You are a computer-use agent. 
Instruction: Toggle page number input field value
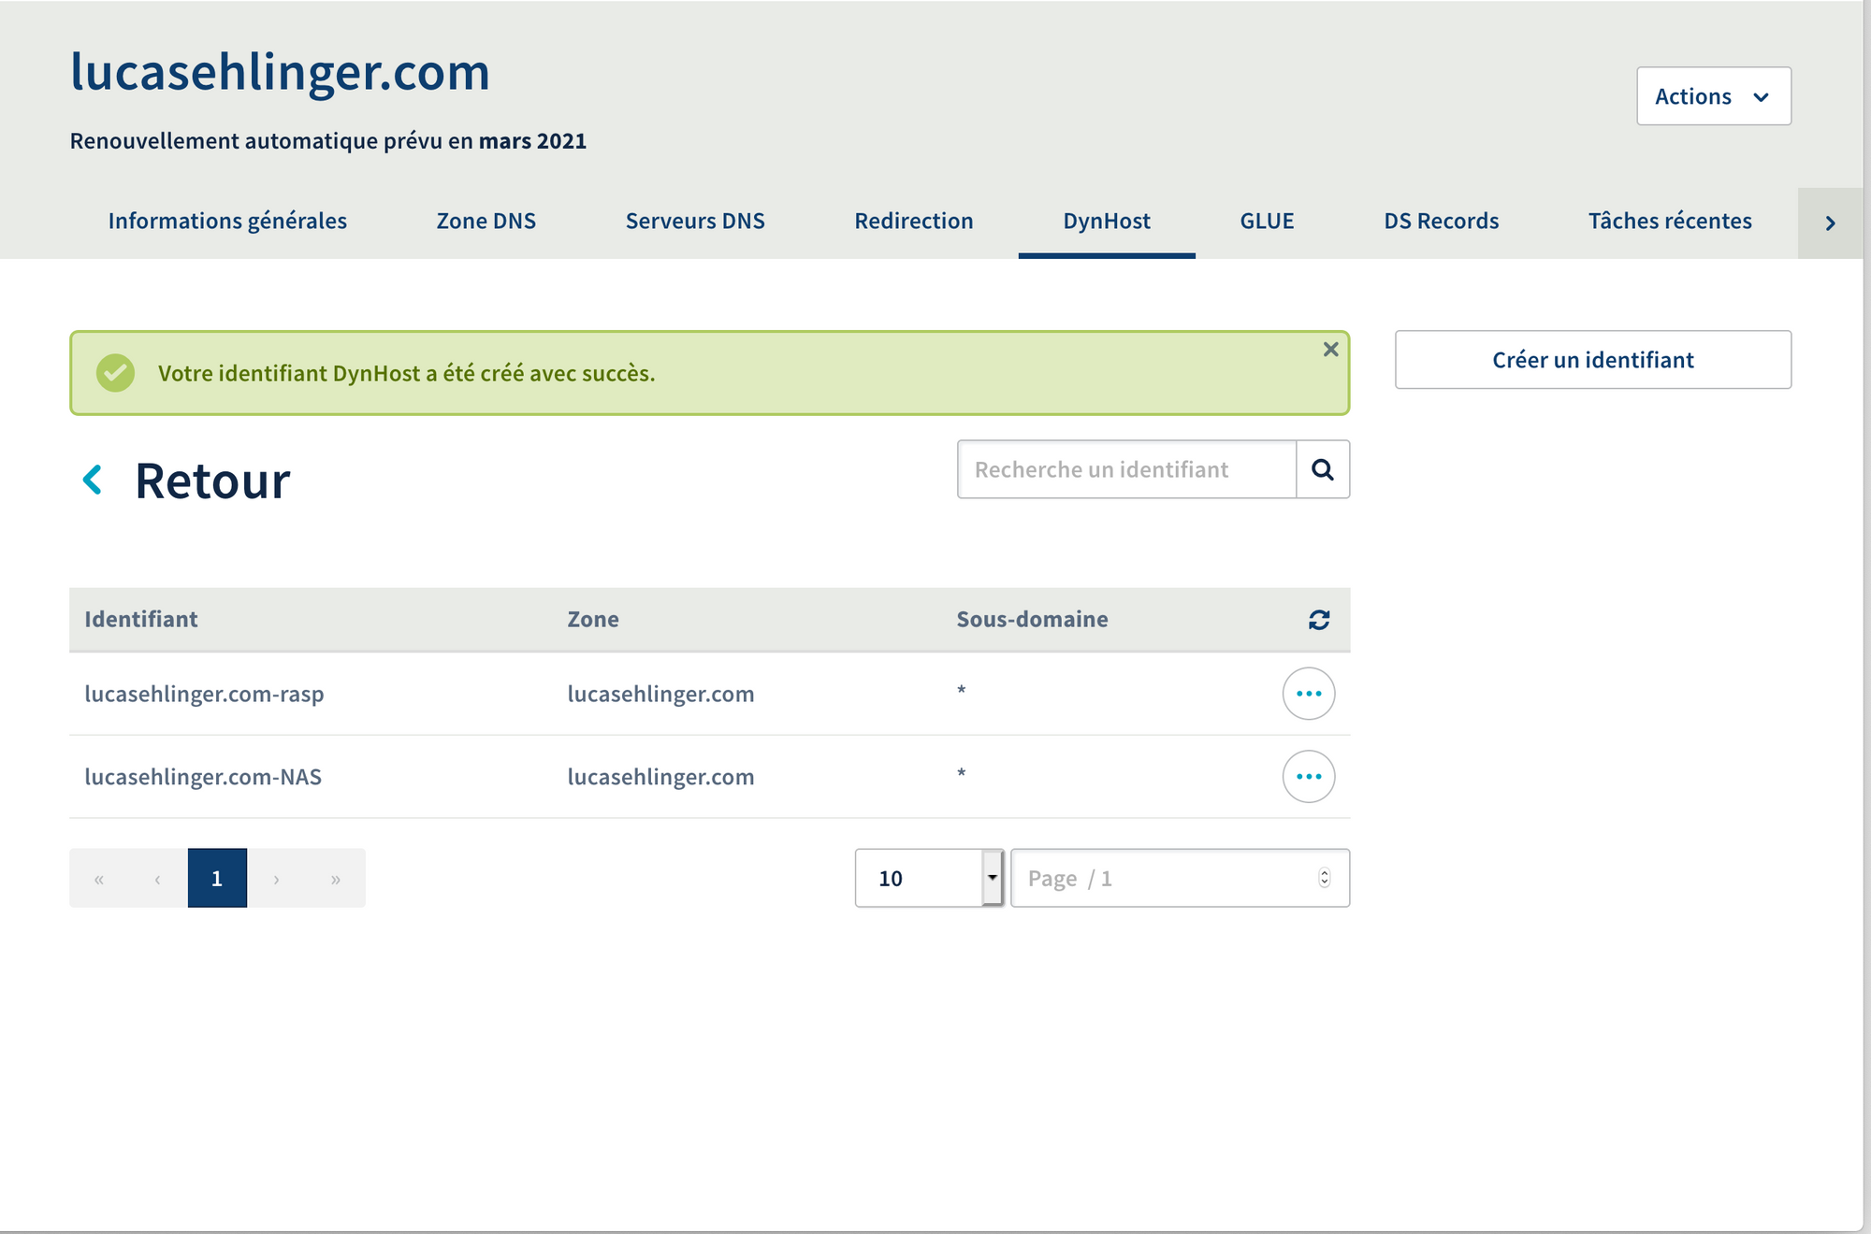click(1324, 876)
